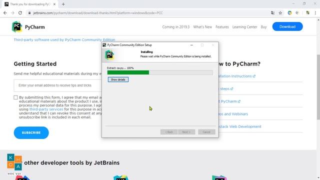Click the colorful circular extension icon
Viewport: 320px width, 180px height.
pyautogui.click(x=289, y=13)
